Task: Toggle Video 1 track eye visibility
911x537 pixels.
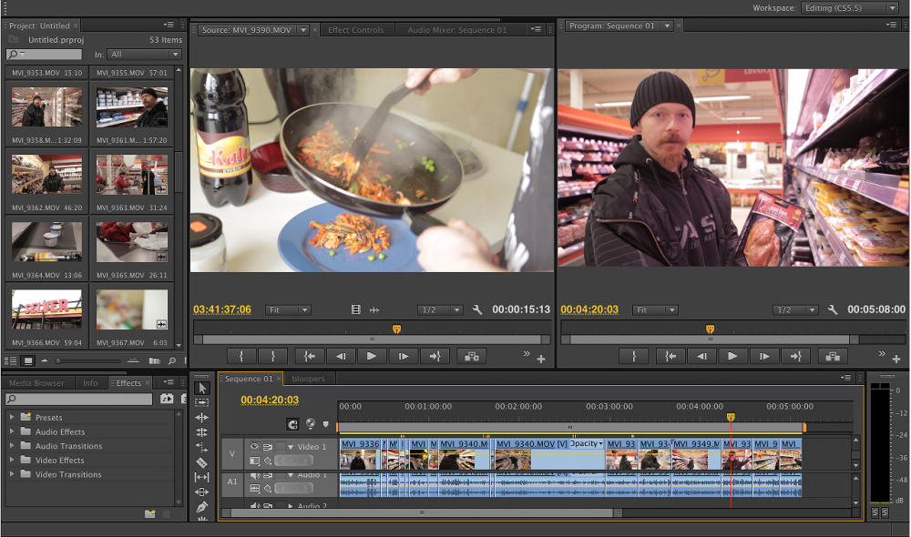Action: (x=254, y=447)
